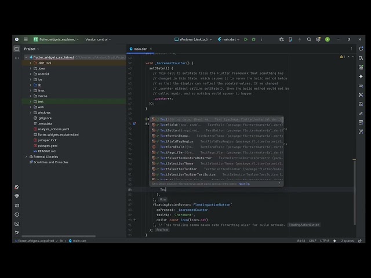This screenshot has width=371, height=278.
Task: Open the Problems tool window icon
Action: coord(17,215)
